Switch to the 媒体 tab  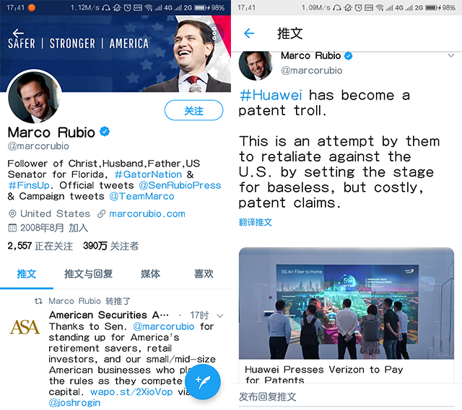[x=151, y=274]
